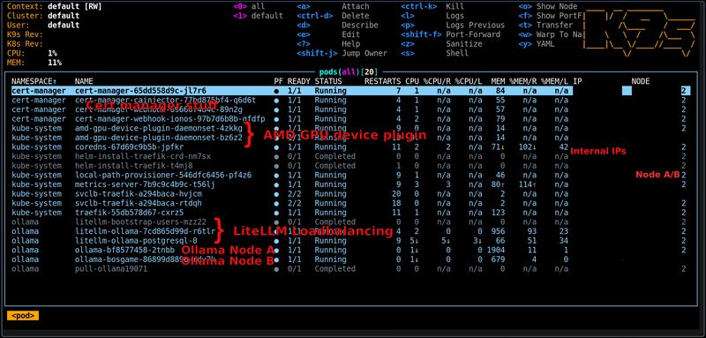
Task: Click the port-forward dot in the svclb-traefik-a294baca-hvjcm row
Action: [x=276, y=194]
